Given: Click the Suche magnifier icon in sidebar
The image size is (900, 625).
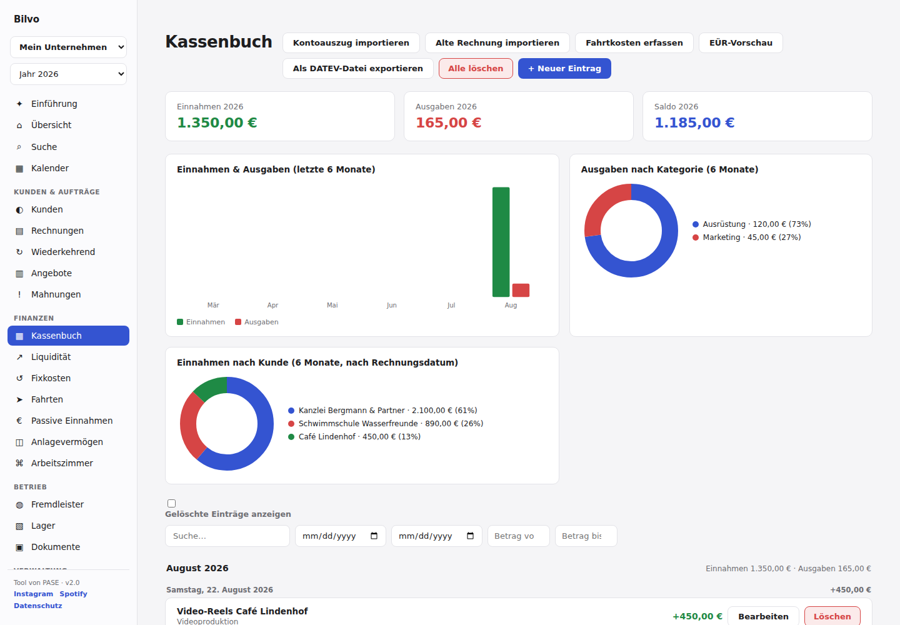Looking at the screenshot, I should tap(19, 147).
